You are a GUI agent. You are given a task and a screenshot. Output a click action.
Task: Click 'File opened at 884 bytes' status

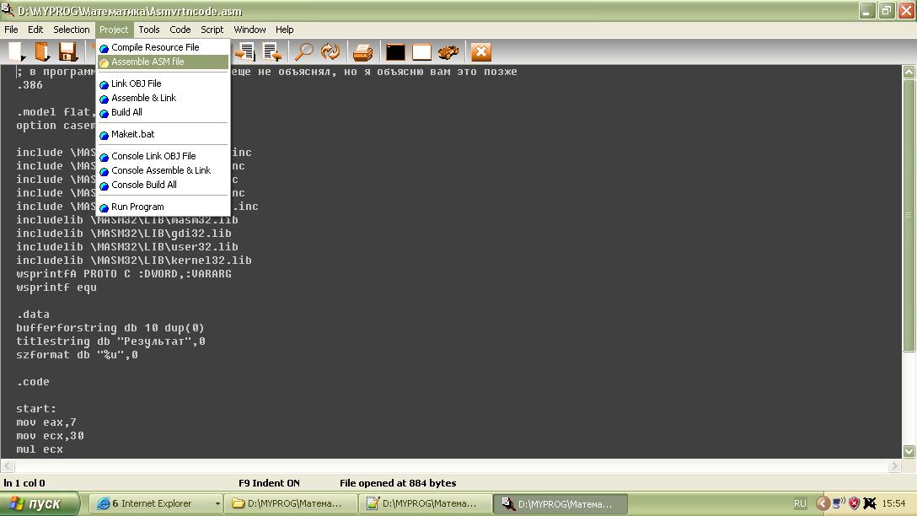pos(398,483)
